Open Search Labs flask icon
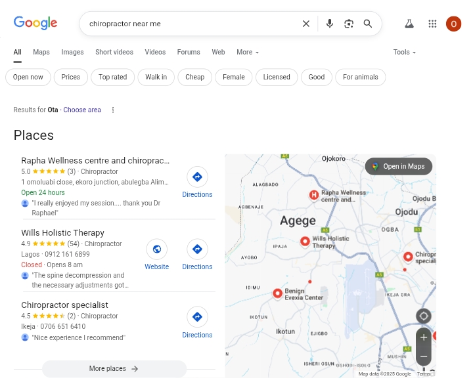The height and width of the screenshot is (386, 473). click(409, 24)
